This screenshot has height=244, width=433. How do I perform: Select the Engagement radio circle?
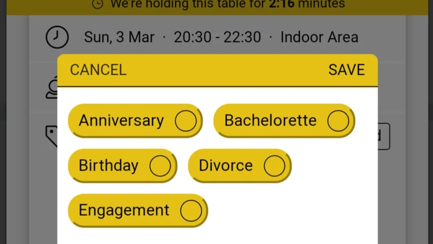[191, 211]
